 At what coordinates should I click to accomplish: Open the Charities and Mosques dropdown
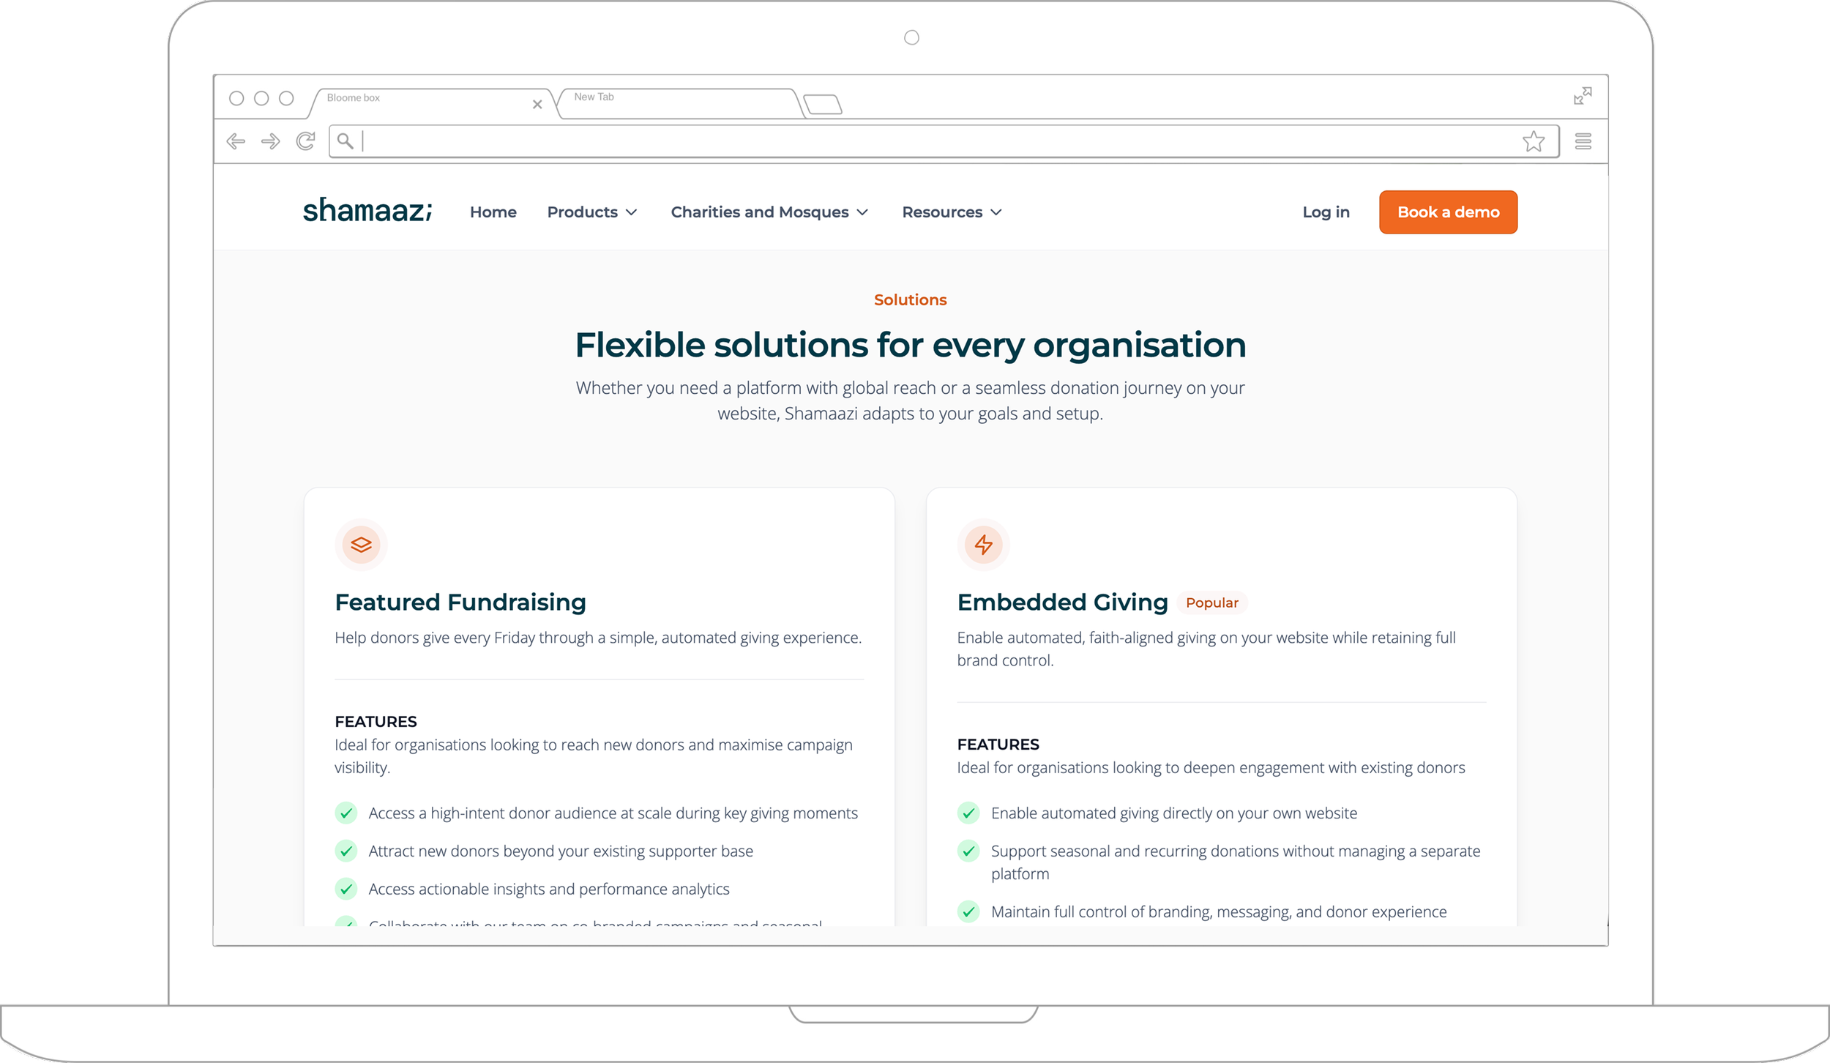click(769, 212)
